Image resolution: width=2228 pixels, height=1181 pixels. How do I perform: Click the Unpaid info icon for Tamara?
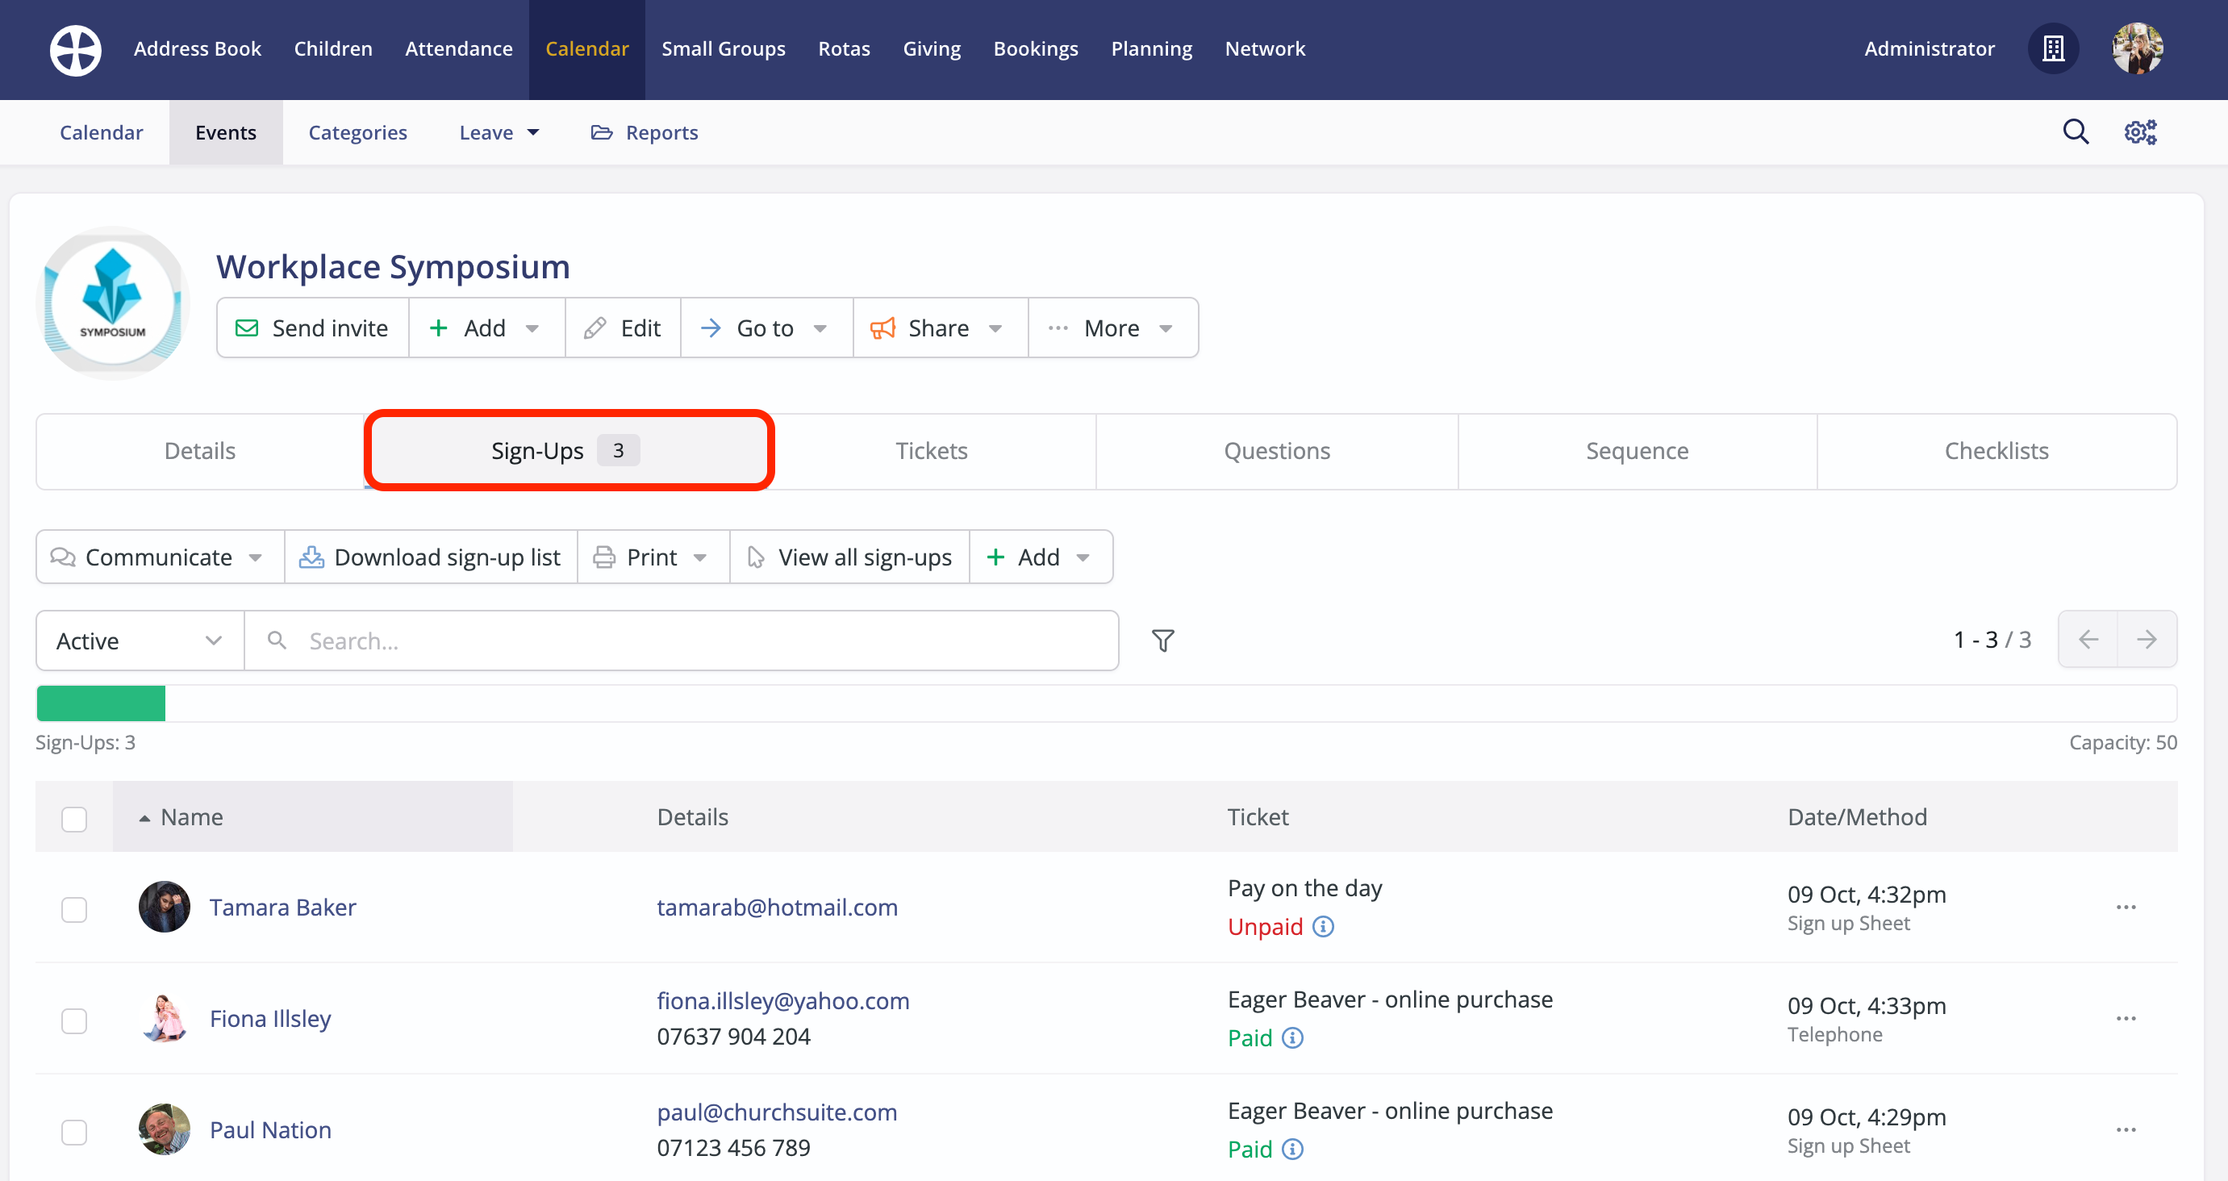point(1322,927)
